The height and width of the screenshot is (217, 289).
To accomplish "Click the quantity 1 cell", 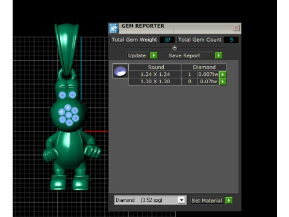I will pyautogui.click(x=190, y=74).
